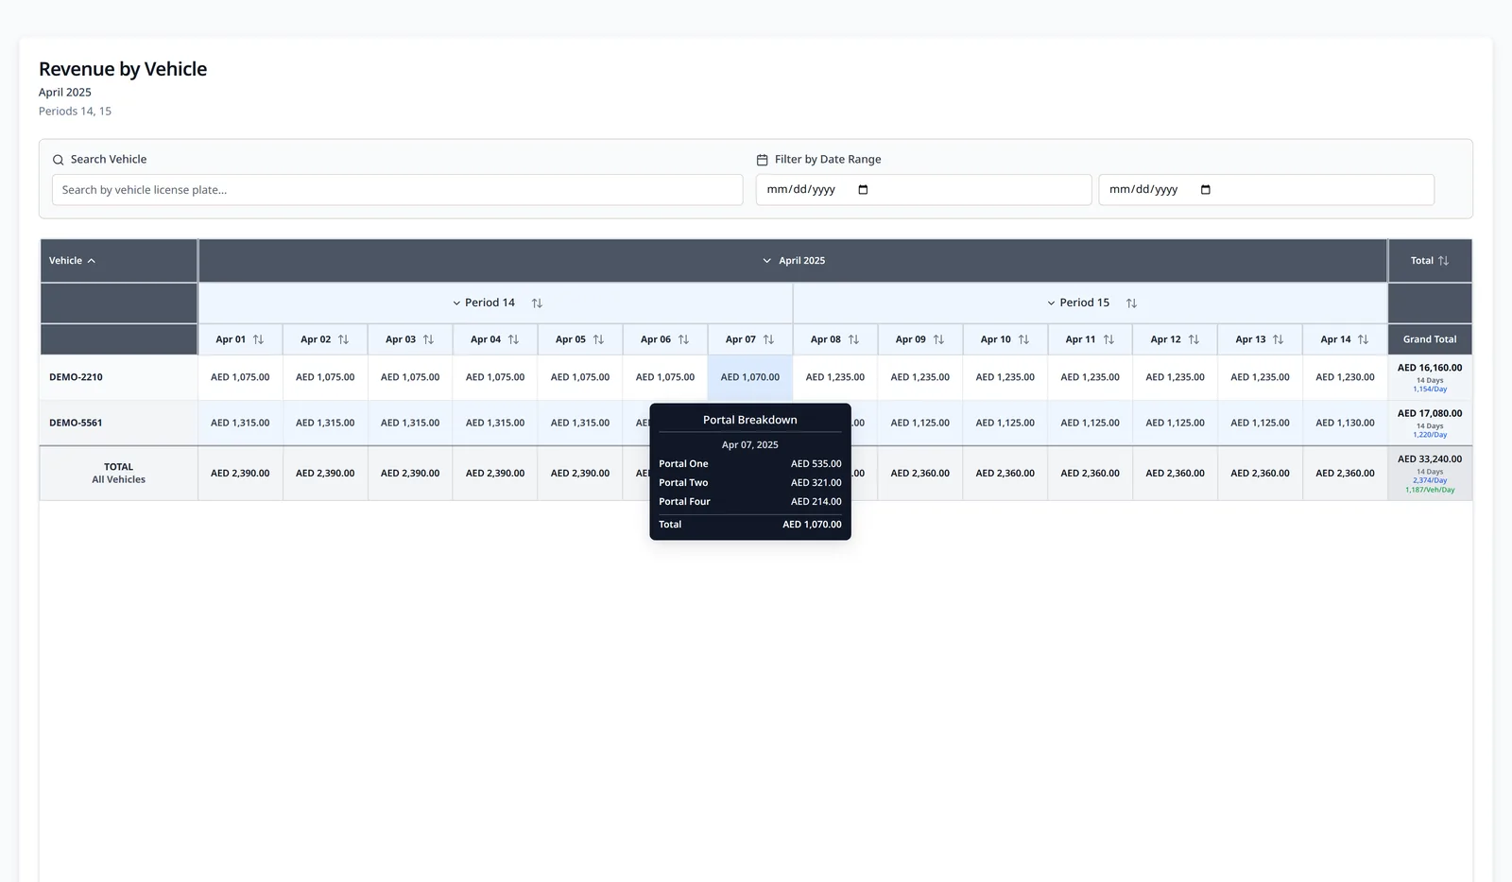
Task: Click the TOTAL All Vehicles row label
Action: tap(119, 473)
